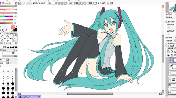Toggle the 不透明度保護 checkbox
Viewport: 176px width, 98px height.
pyautogui.click(x=167, y=44)
